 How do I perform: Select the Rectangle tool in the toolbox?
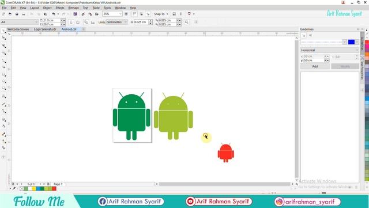[x=3, y=75]
